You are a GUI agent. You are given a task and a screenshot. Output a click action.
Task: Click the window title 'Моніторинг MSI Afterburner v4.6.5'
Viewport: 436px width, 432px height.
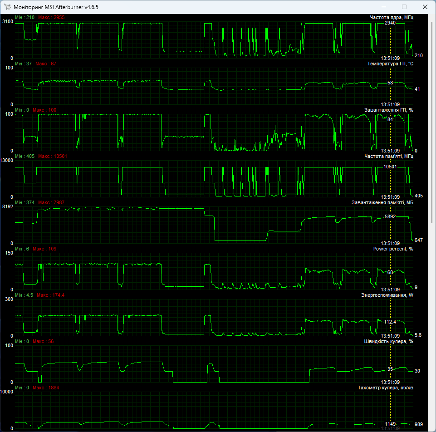point(56,7)
